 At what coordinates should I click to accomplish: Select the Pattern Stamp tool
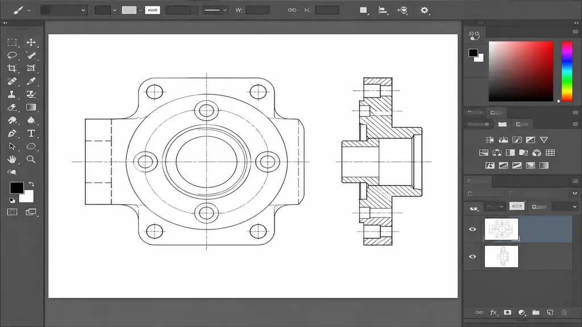tap(31, 94)
